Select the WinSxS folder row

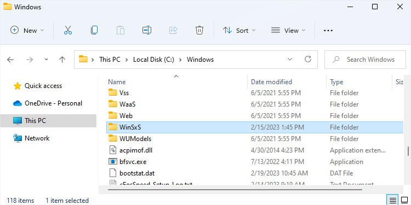point(255,127)
